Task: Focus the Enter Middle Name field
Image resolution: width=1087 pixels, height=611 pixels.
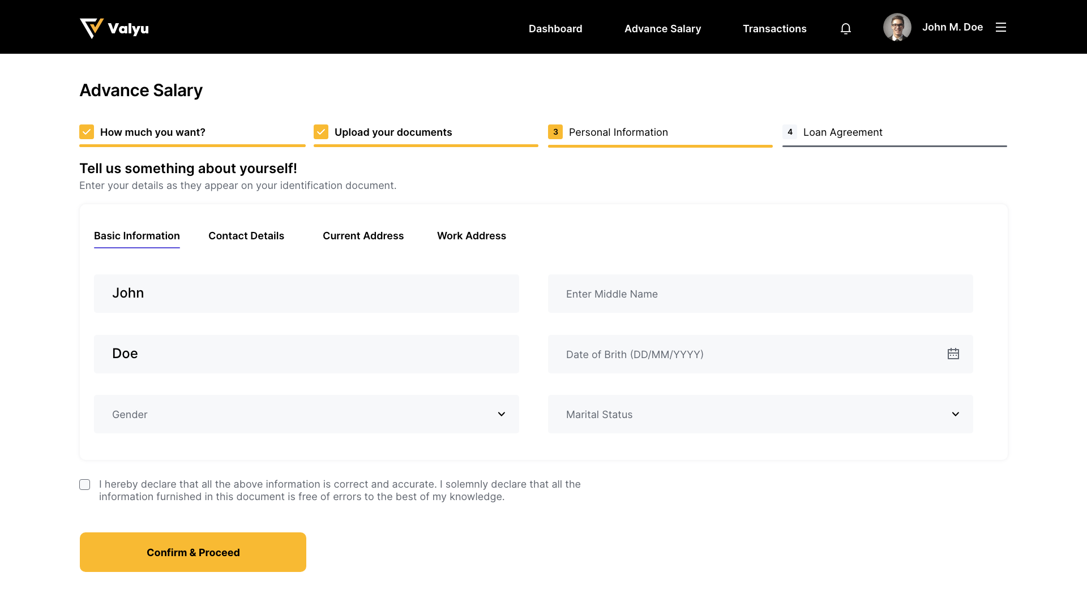Action: tap(760, 294)
